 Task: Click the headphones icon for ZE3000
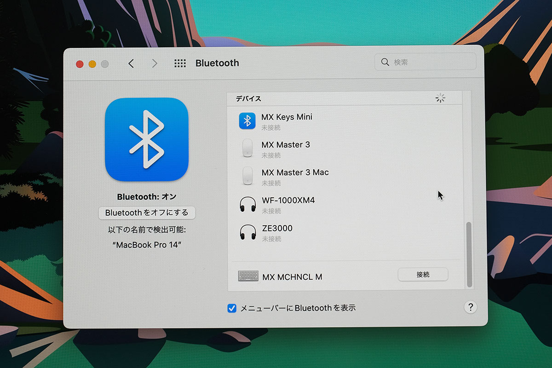pos(248,232)
